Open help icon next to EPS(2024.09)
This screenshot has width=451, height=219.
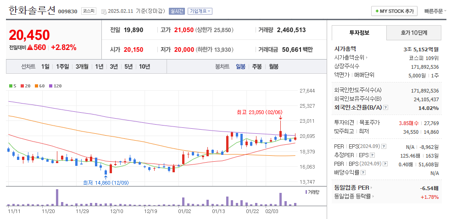[x=384, y=147]
